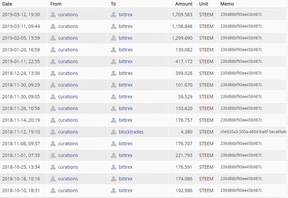Open the bittrex link in the 2019-03-11 row
This screenshot has height=198, width=288.
126,26
